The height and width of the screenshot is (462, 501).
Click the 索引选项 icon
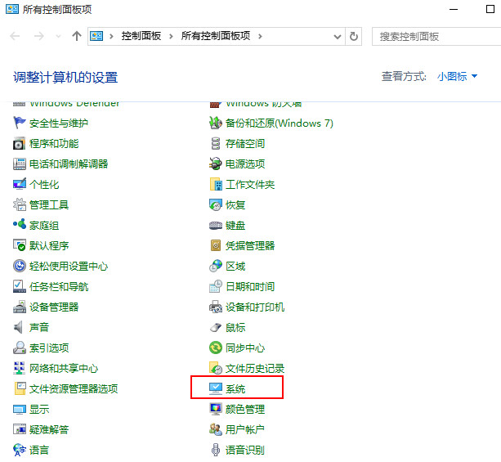(19, 348)
